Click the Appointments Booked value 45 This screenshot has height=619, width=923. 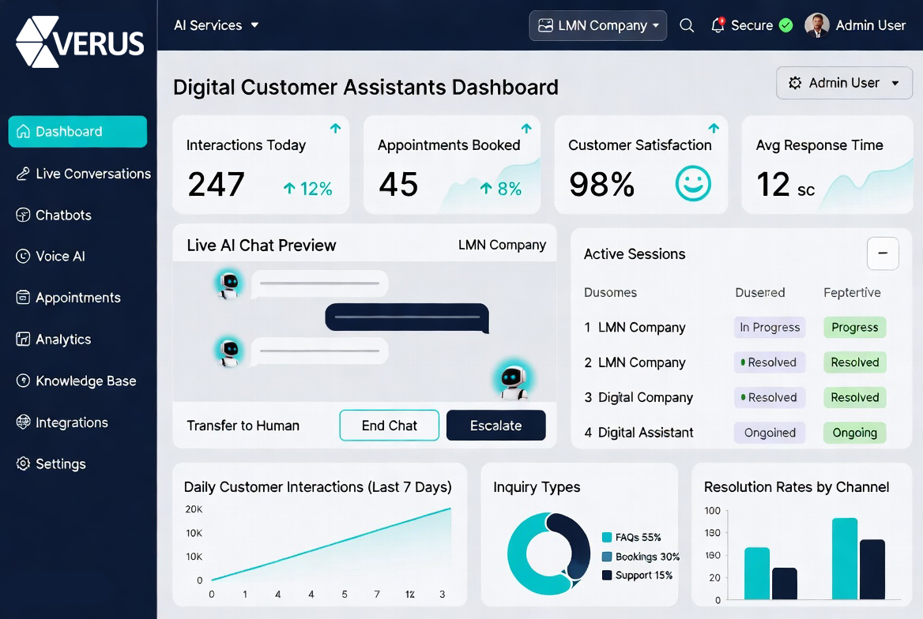point(398,184)
